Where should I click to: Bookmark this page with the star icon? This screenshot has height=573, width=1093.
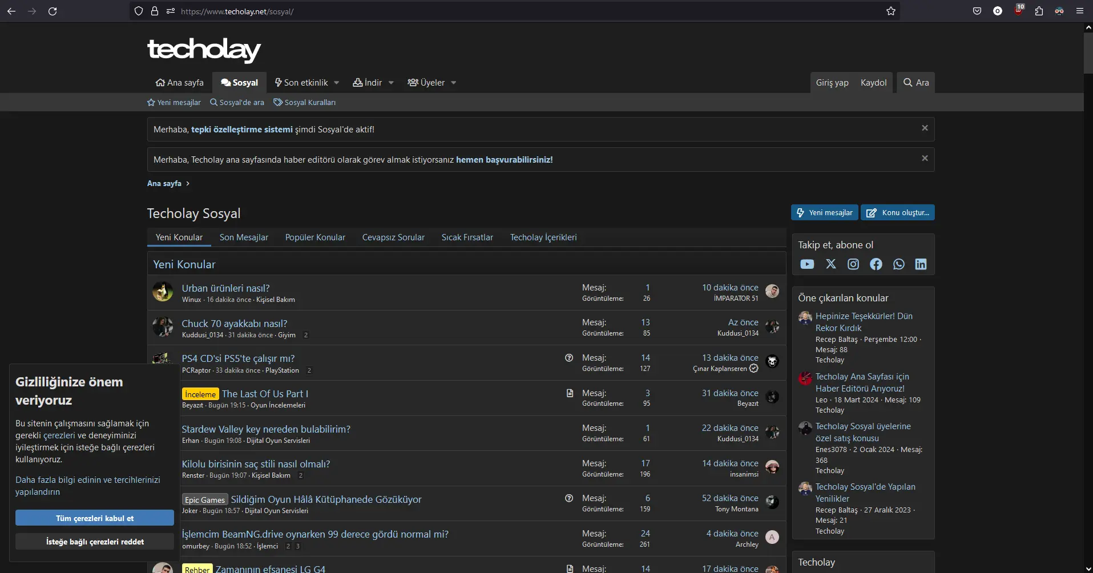[891, 11]
